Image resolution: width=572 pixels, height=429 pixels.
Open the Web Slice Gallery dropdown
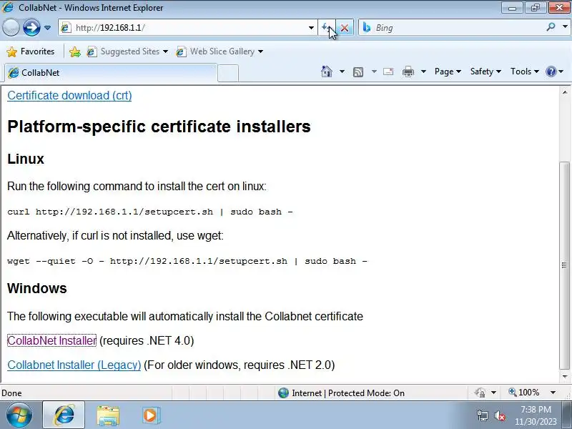click(220, 51)
